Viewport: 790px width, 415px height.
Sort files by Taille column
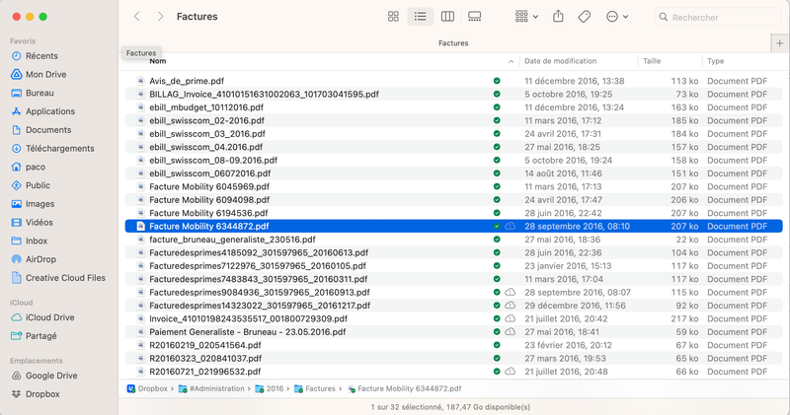(653, 61)
